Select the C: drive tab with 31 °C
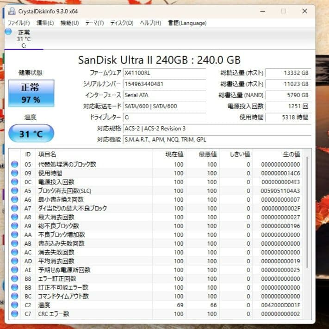Screen dimensions: 329x329 pyautogui.click(x=24, y=39)
